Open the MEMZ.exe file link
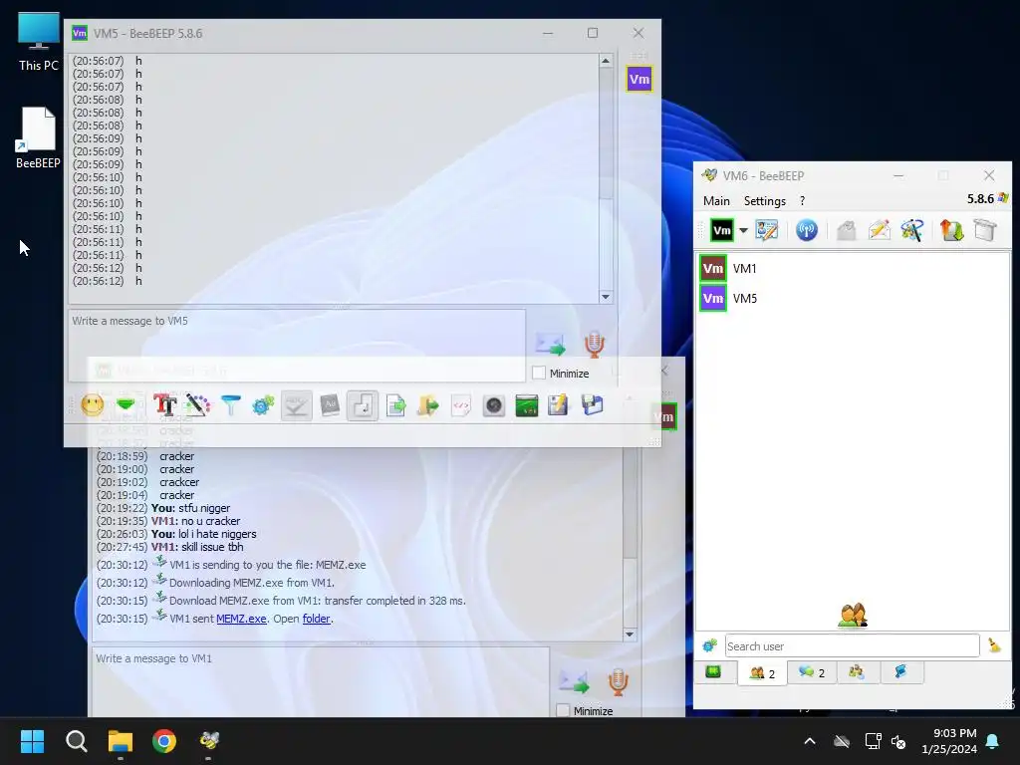The width and height of the screenshot is (1020, 765). (241, 619)
